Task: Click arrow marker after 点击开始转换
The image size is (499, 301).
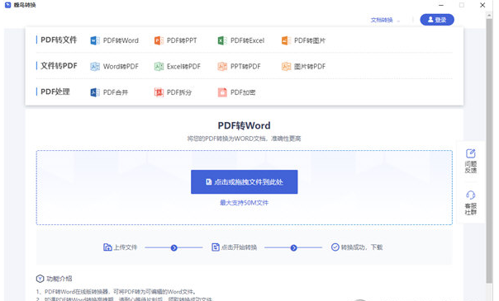Action: (x=294, y=247)
